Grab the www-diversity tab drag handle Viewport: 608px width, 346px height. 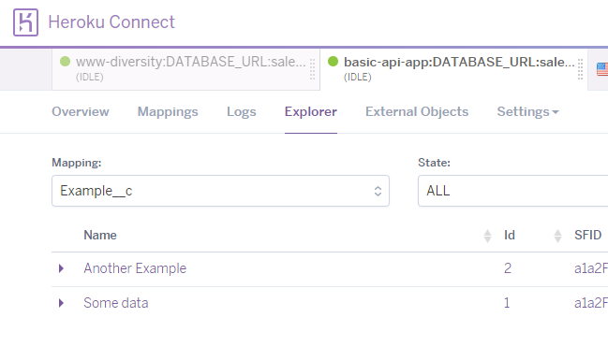(x=312, y=69)
